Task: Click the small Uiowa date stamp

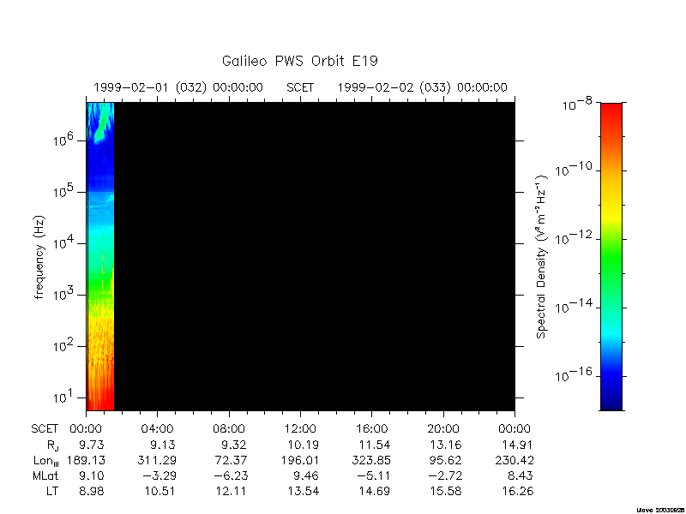Action: point(660,510)
